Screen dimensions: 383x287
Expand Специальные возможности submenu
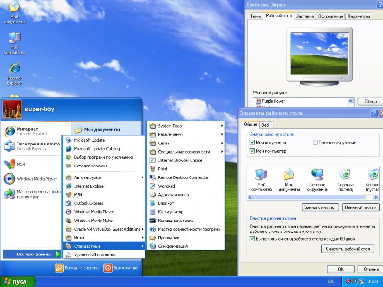[x=186, y=152]
